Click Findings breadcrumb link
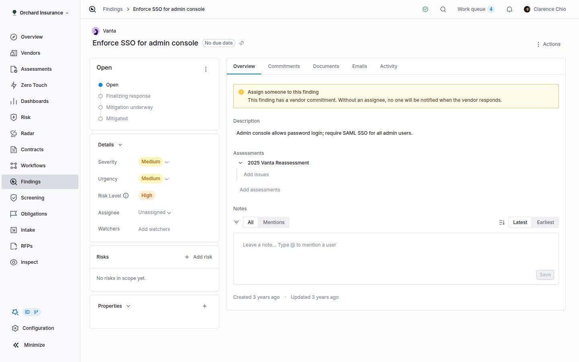Screen dimensions: 579x362 point(113,9)
